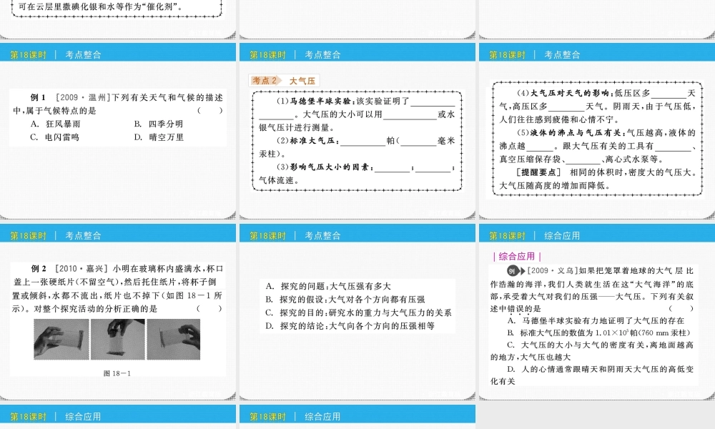Select option A. 狂风暴雨
This screenshot has height=429, width=715.
pos(56,124)
